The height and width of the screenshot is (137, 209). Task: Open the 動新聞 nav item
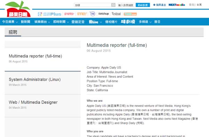click(x=25, y=22)
